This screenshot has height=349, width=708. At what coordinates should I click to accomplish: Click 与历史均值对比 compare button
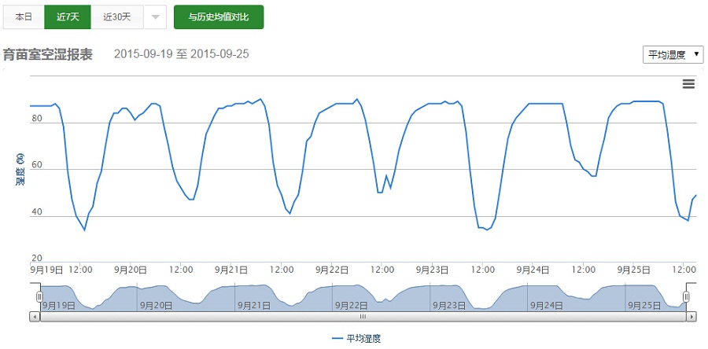pos(219,17)
